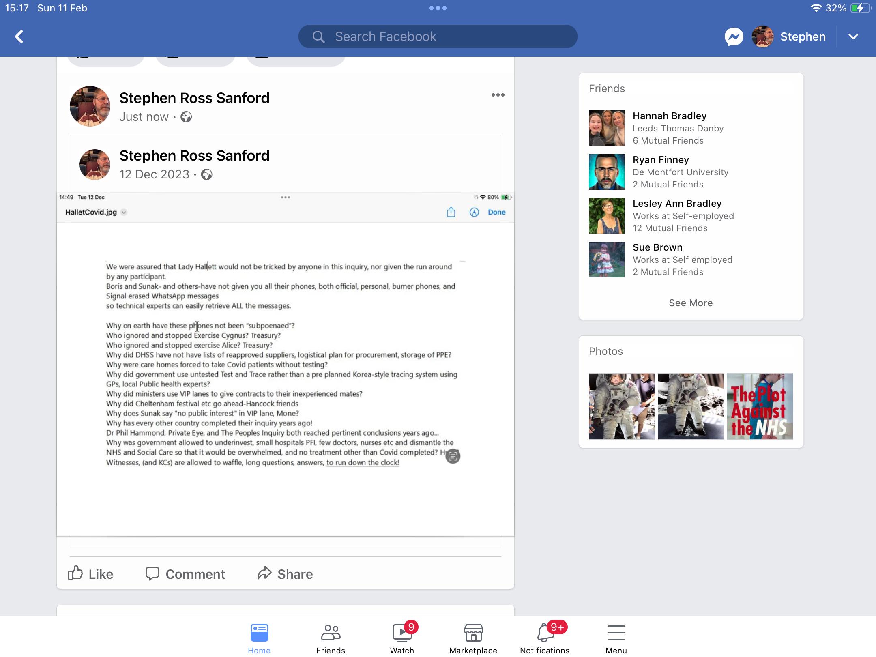Switch to the Marketplace tab

pos(473,638)
